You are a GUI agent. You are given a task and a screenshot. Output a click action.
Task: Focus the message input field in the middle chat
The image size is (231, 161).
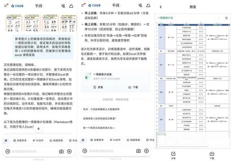[111, 151]
